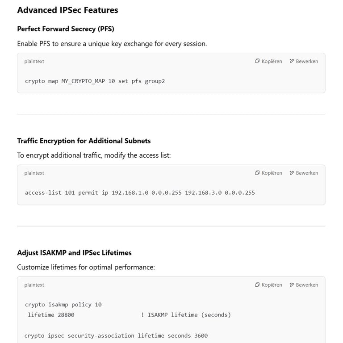The image size is (343, 343).
Task: Copy the ISAKMP lifetime code block
Action: click(x=268, y=285)
